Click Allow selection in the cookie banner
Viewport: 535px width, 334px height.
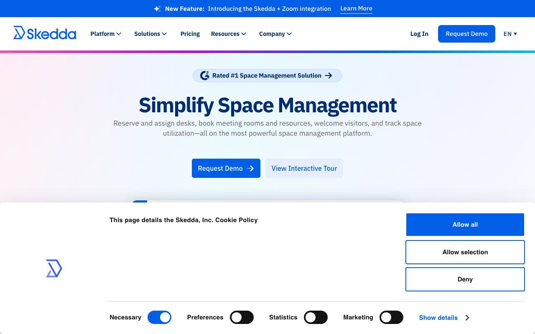point(465,252)
